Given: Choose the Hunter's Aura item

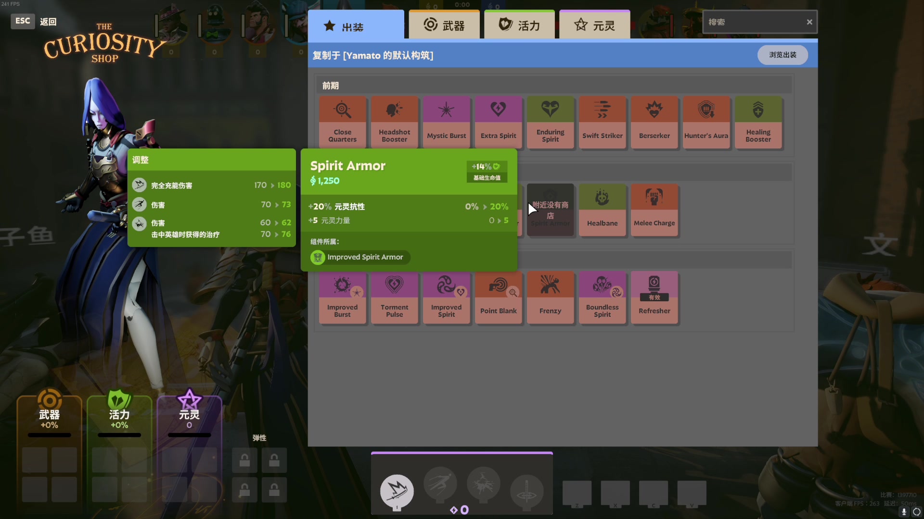Looking at the screenshot, I should click(706, 122).
